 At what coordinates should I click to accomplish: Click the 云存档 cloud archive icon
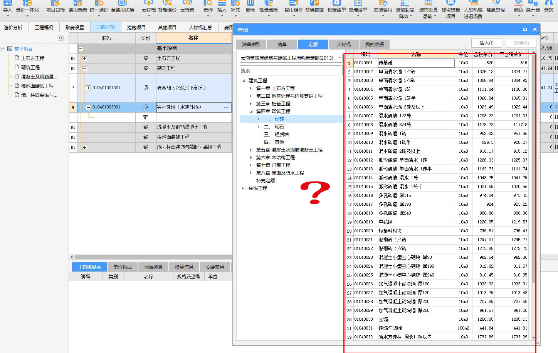pos(149,7)
